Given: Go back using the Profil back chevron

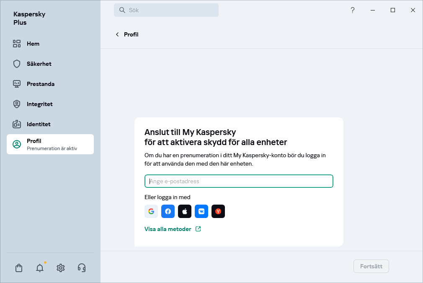Looking at the screenshot, I should (117, 34).
